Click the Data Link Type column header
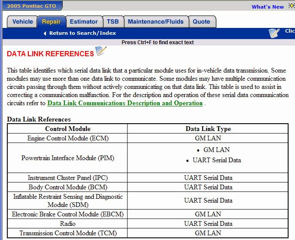 click(208, 129)
